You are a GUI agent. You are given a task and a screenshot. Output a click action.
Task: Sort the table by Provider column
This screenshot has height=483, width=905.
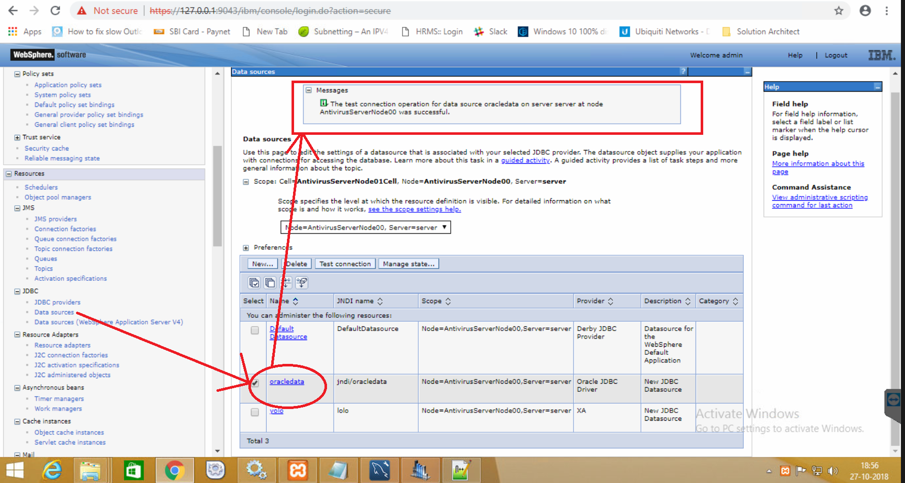tap(610, 301)
